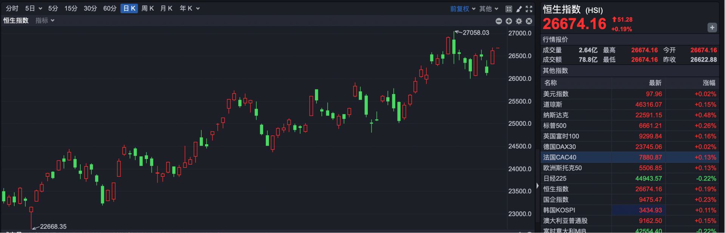
Task: Open the multi-chart grid layout icon
Action: [509, 9]
